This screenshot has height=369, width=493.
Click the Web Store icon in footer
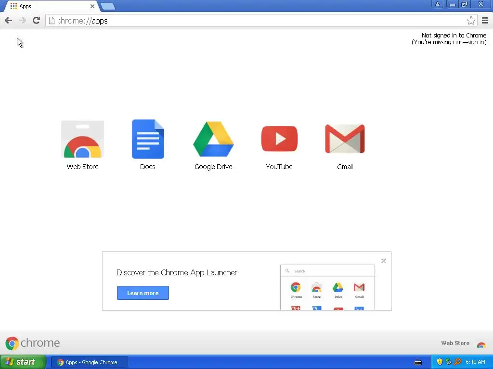[x=481, y=345]
